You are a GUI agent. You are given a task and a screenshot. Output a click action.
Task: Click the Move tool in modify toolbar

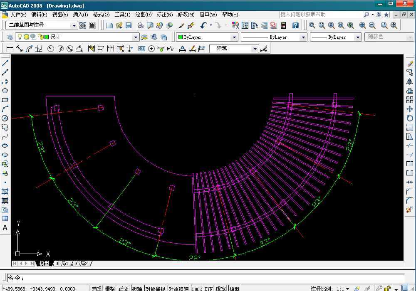tap(410, 109)
